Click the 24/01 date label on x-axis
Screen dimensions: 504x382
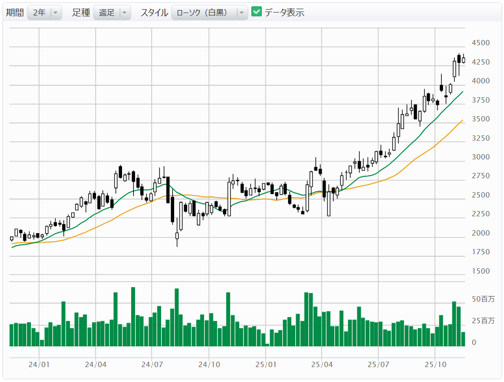point(39,365)
